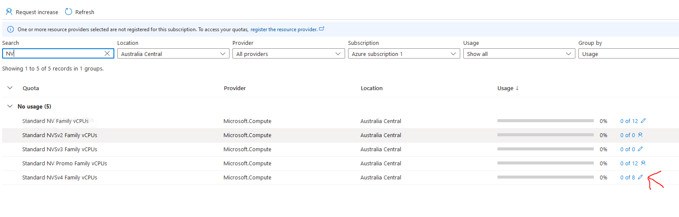Click the '0 of 8' link in the Standard NVSv4 Family row

pyautogui.click(x=628, y=178)
